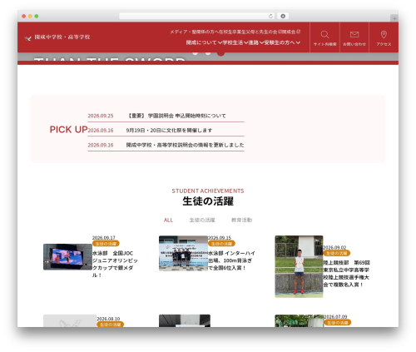The height and width of the screenshot is (352, 416).
Task: Click the 生徒の活躍 tag under 2026.08.10
Action: click(x=110, y=325)
